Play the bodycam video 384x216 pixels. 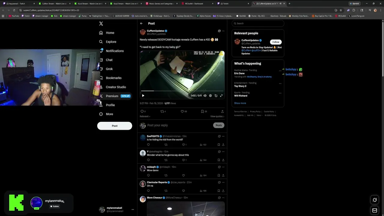[143, 96]
